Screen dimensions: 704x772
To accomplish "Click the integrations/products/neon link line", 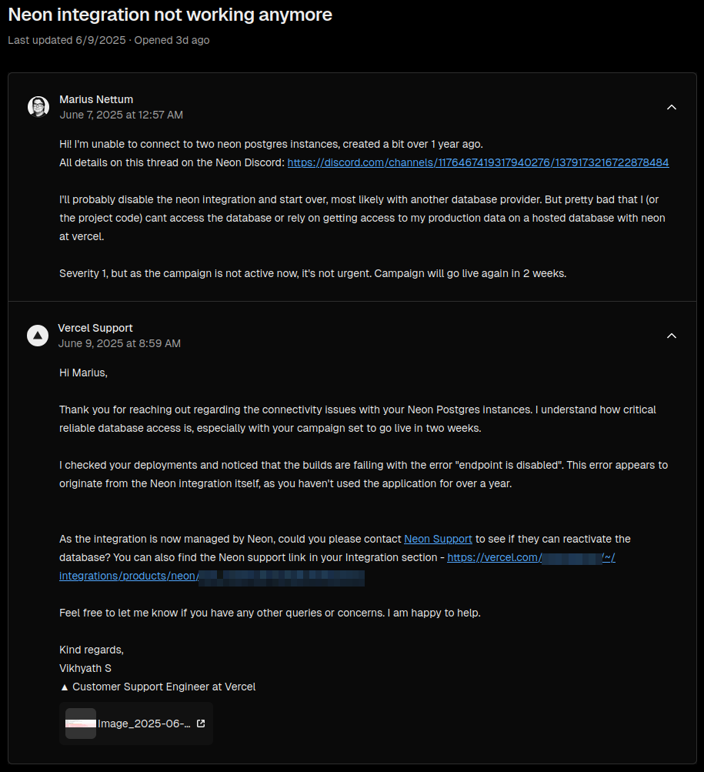I will coord(212,576).
